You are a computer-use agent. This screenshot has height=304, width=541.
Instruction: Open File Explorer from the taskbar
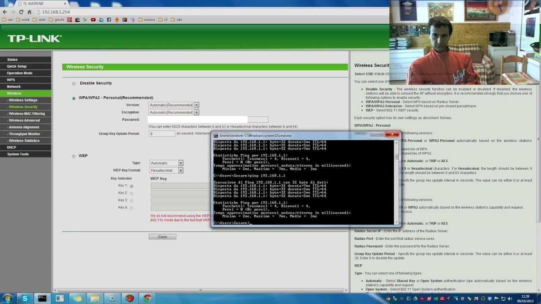[95, 299]
